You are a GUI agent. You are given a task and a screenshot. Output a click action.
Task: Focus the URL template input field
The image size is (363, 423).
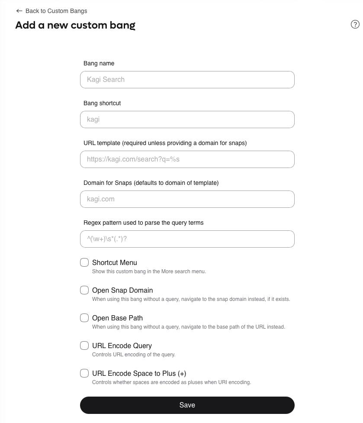(187, 159)
